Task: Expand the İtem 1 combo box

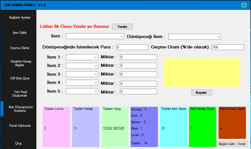Action: coord(82,57)
